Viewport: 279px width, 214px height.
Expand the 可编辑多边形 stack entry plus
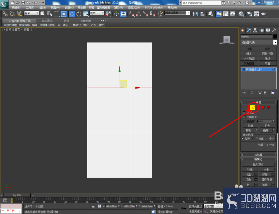click(x=244, y=70)
